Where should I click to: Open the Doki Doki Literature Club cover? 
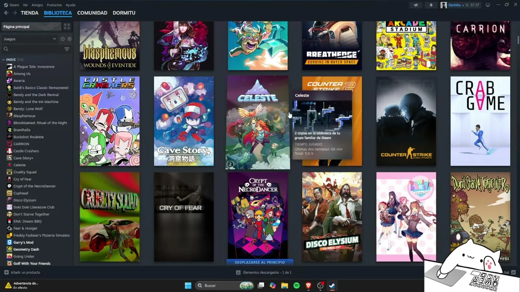(x=406, y=217)
